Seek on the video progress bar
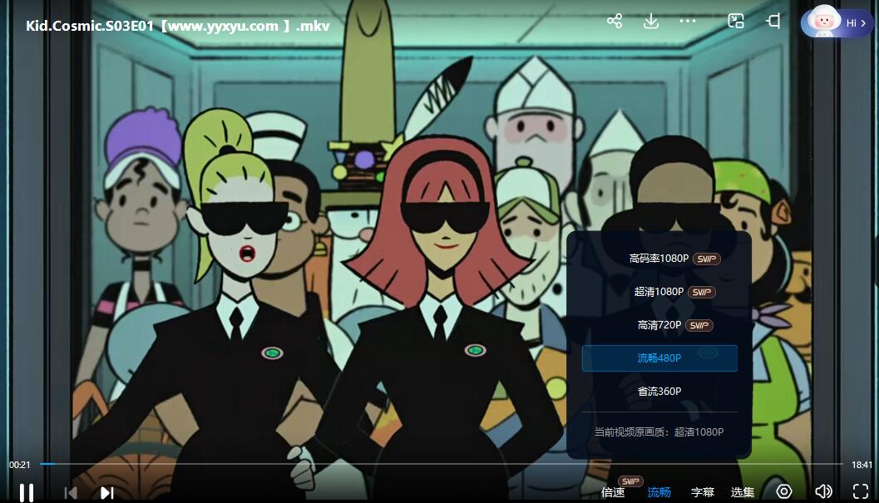 [442, 464]
